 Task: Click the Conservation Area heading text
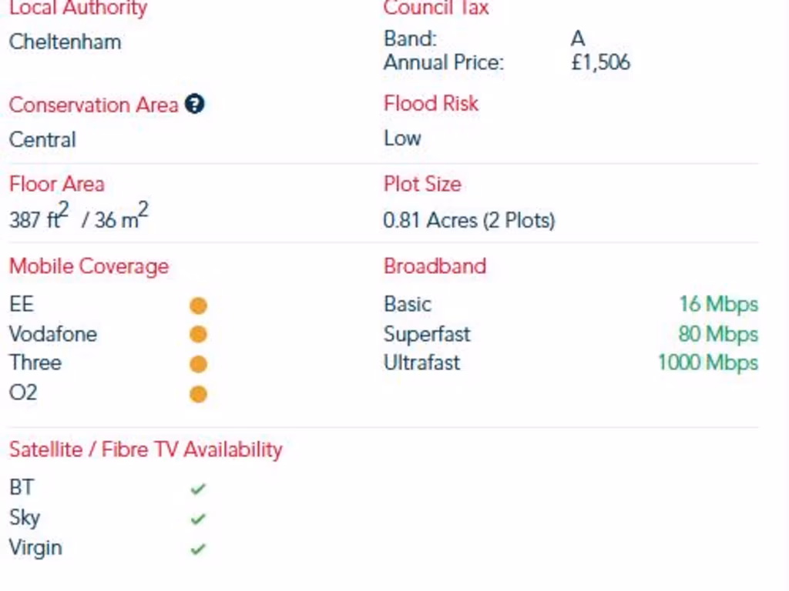point(93,105)
